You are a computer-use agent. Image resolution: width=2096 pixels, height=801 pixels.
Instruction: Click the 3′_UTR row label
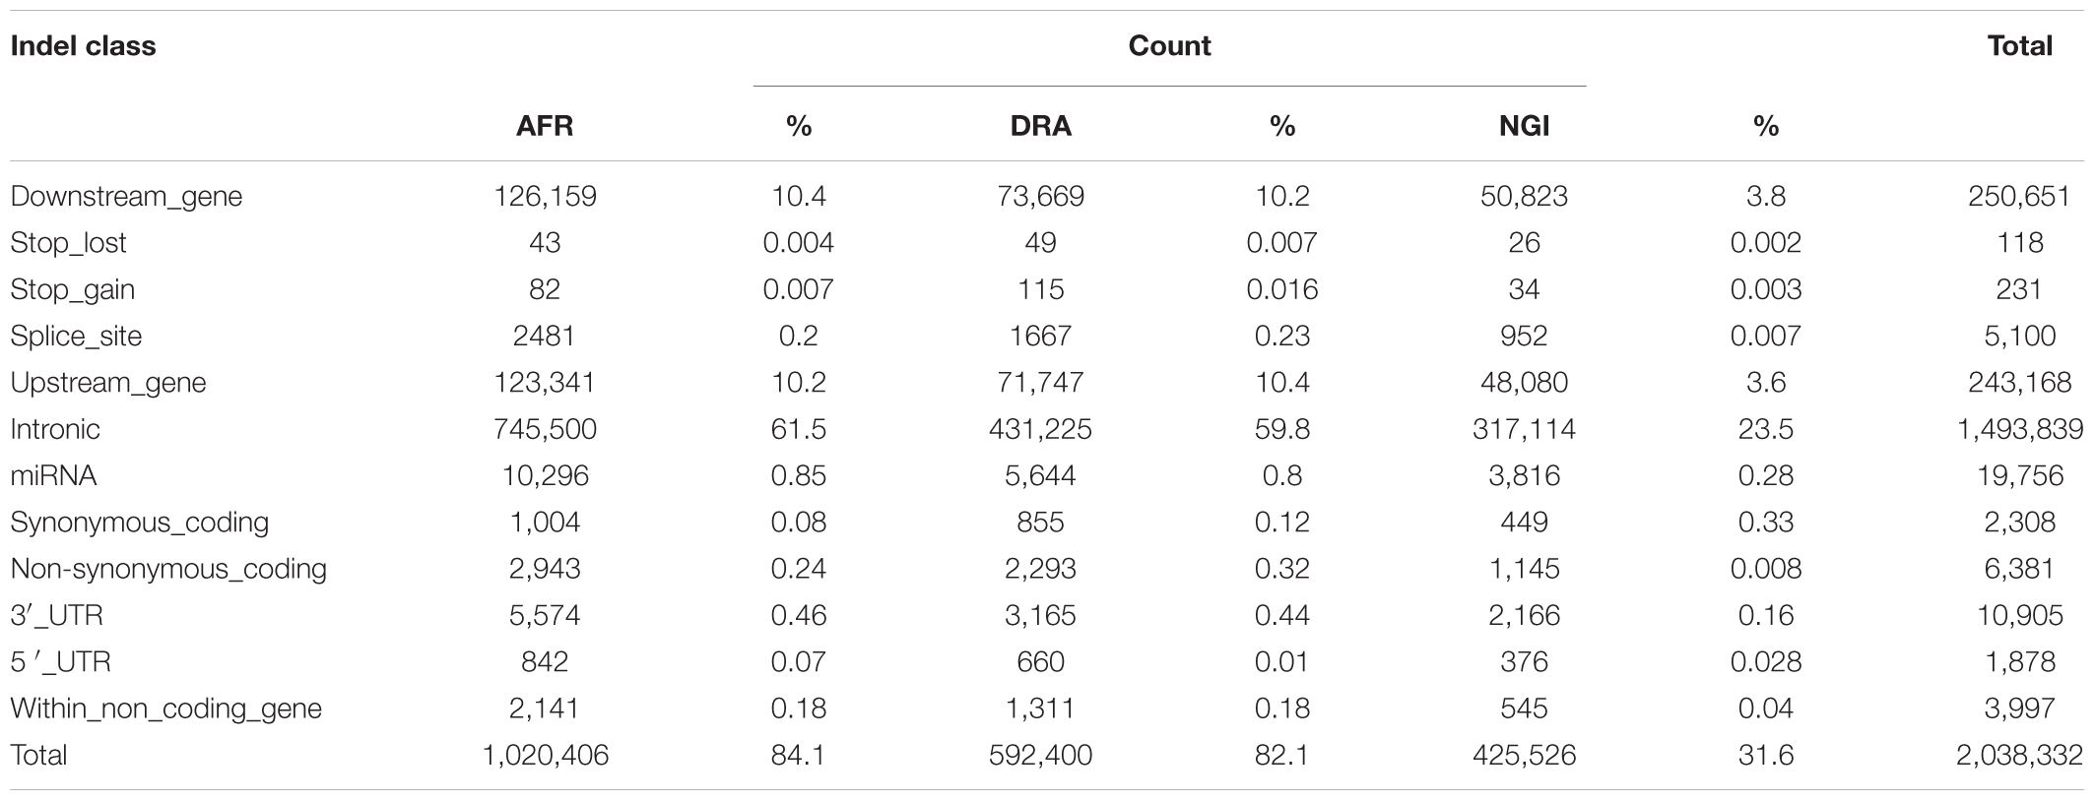tap(56, 616)
